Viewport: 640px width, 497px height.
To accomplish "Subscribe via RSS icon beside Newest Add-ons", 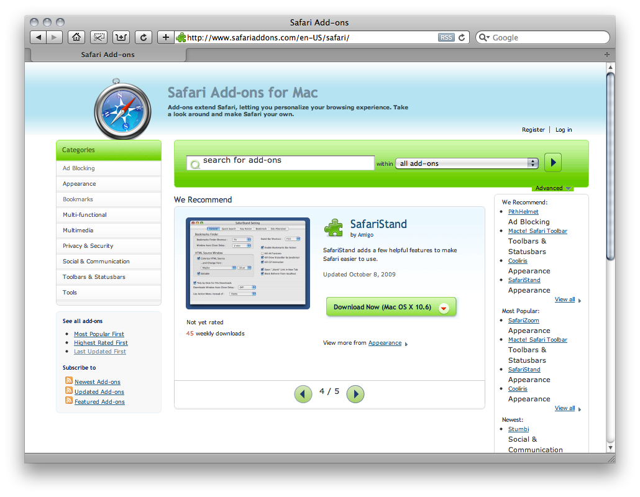I will click(x=68, y=381).
